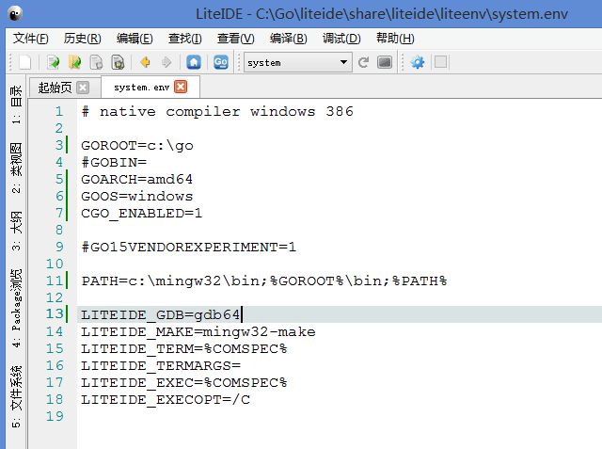Click the "LITEIDE_EXECOPT=/C" line
This screenshot has height=449, width=602.
(166, 399)
